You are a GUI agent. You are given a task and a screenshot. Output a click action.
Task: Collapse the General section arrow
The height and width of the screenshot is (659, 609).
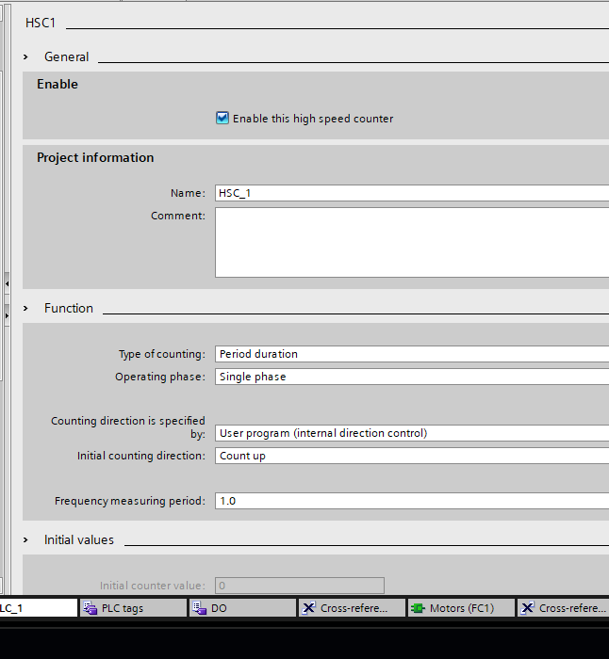coord(25,56)
